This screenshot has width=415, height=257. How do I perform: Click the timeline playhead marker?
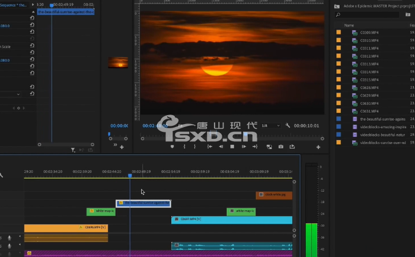[130, 176]
